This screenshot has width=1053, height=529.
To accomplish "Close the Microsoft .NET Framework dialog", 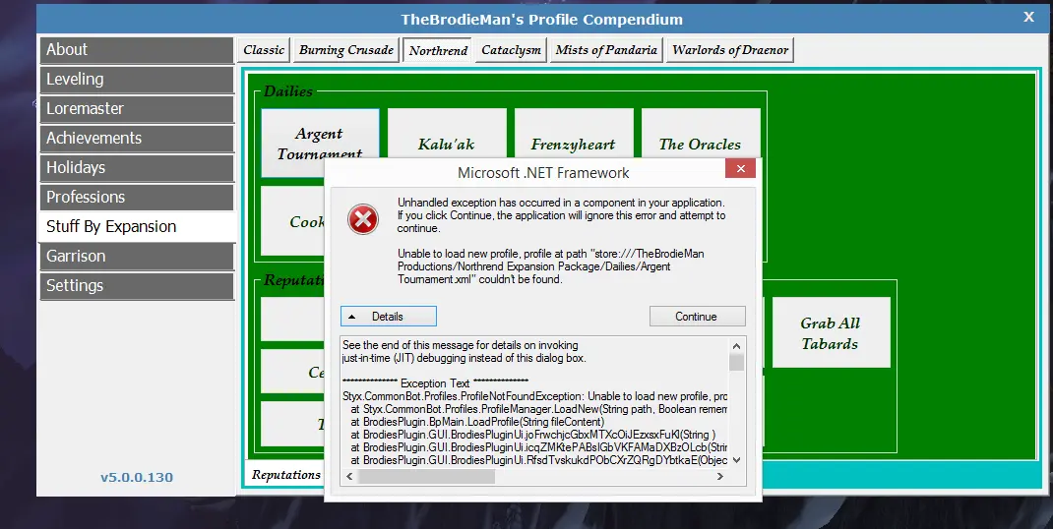I will point(740,168).
